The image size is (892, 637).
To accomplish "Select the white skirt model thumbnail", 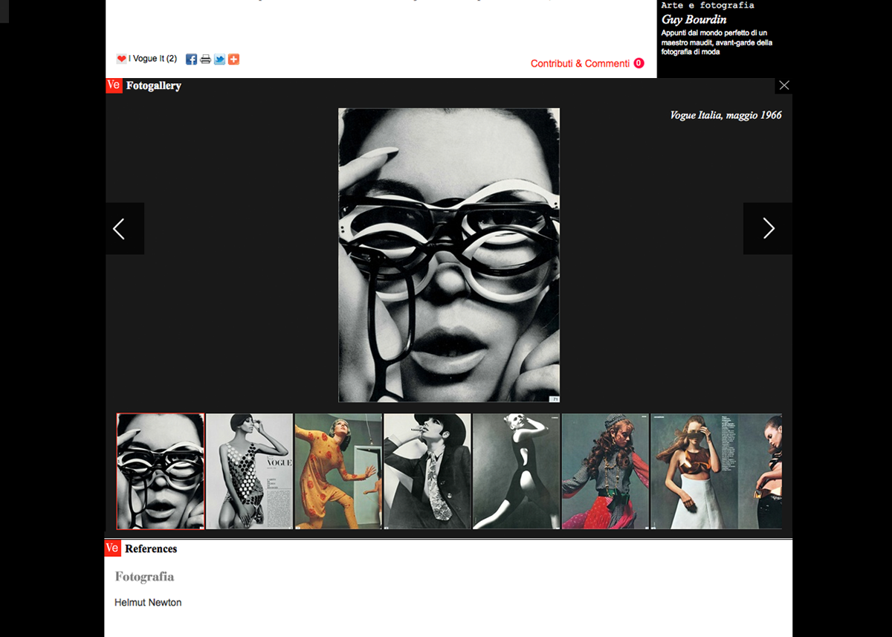I will coord(716,471).
